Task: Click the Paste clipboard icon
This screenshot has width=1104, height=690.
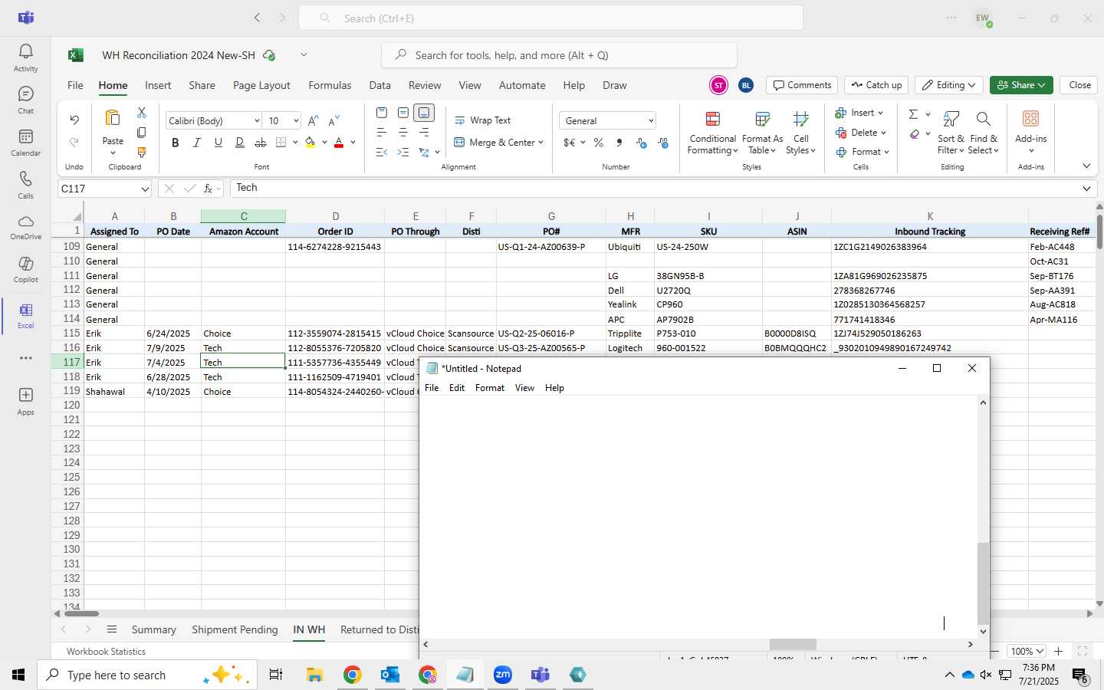Action: tap(113, 119)
